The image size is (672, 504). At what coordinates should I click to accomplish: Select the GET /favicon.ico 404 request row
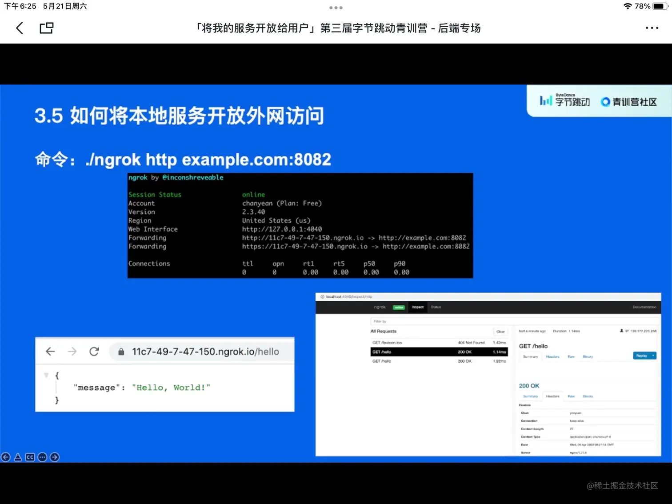click(x=439, y=343)
